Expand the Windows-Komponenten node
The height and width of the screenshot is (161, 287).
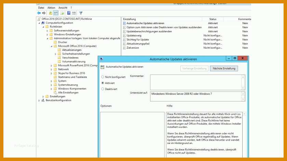[x=52, y=89]
